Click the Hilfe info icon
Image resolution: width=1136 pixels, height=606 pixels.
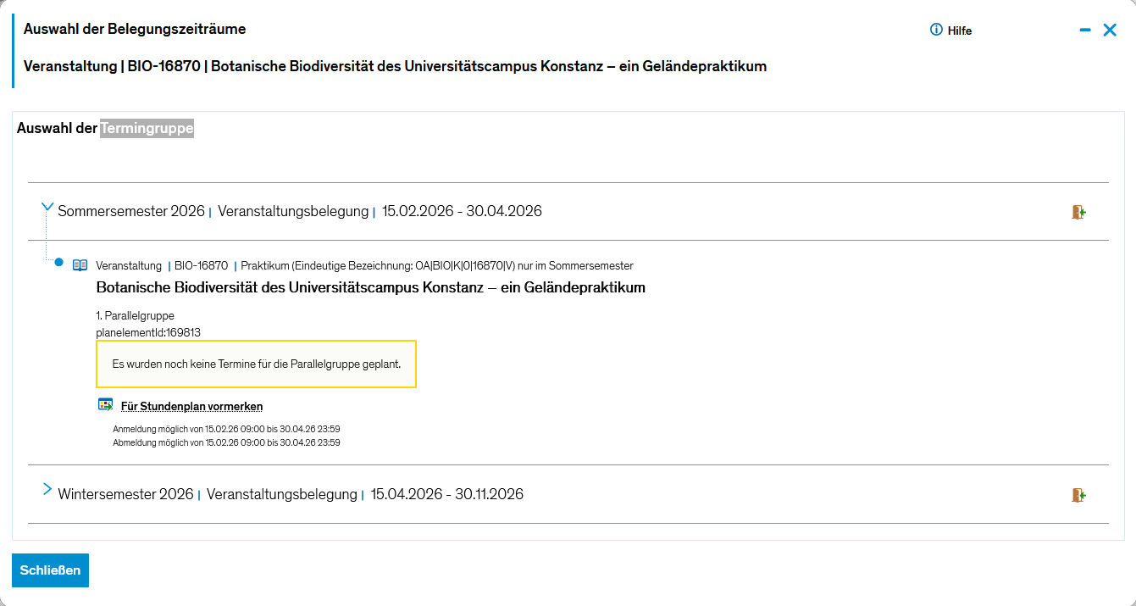click(x=936, y=30)
